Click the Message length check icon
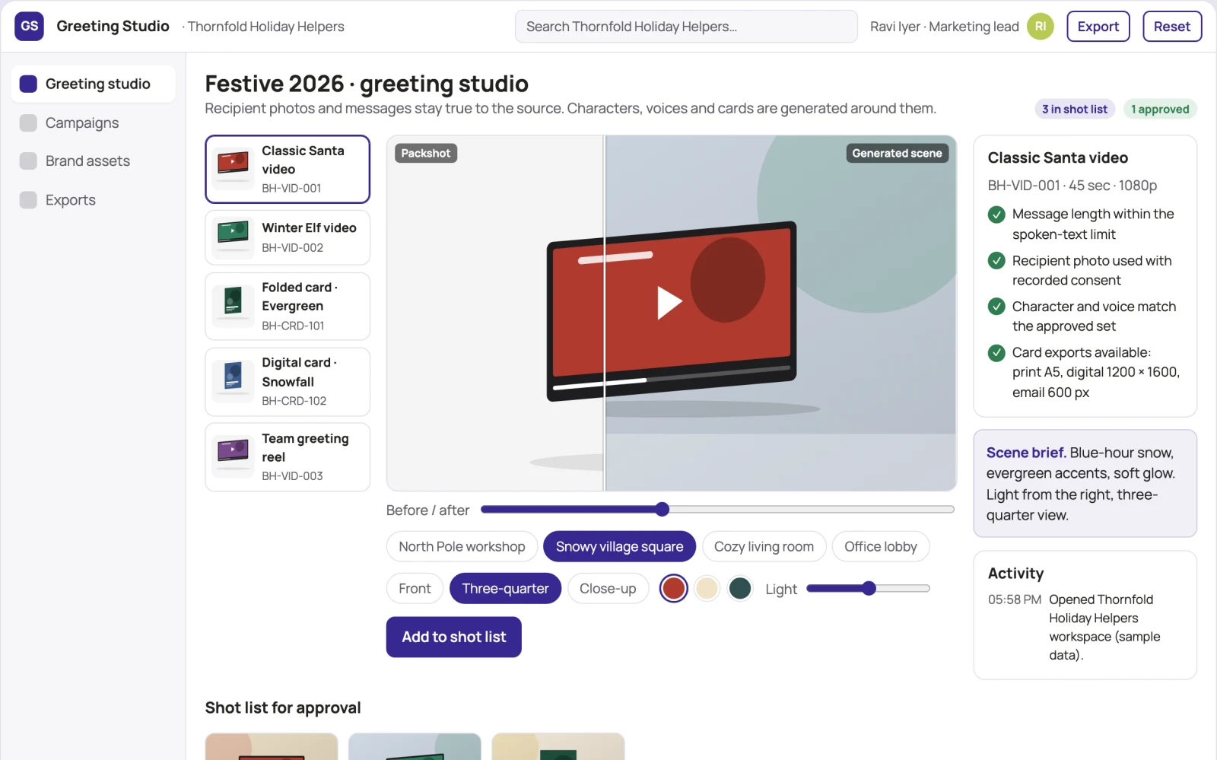1217x760 pixels. click(996, 215)
